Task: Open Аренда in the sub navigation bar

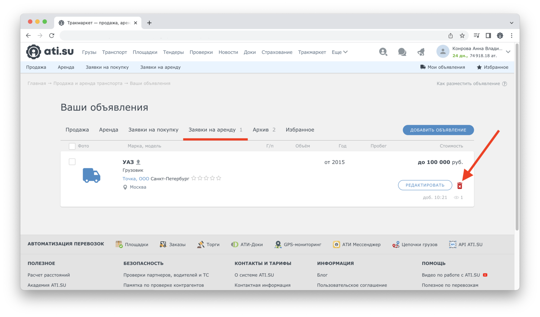Action: pyautogui.click(x=66, y=67)
